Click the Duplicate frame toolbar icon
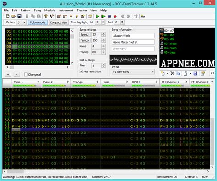The image size is (217, 181). tap(82, 16)
